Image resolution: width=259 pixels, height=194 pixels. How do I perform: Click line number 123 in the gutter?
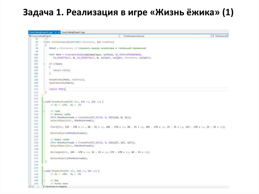point(36,127)
